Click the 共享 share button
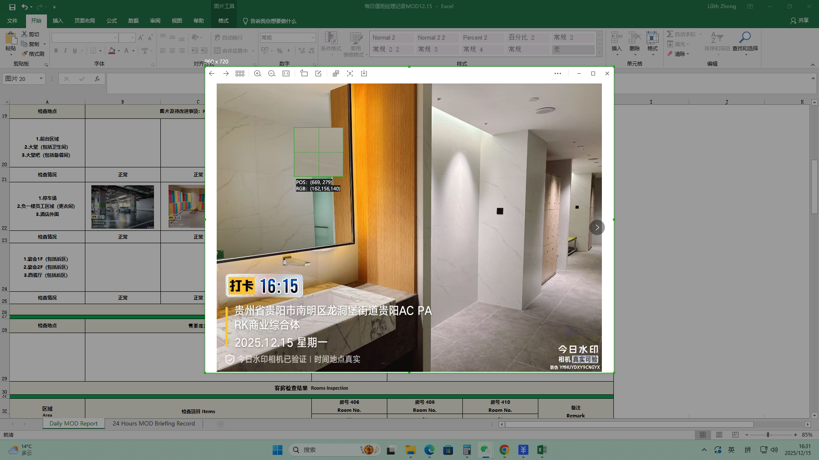 point(799,20)
